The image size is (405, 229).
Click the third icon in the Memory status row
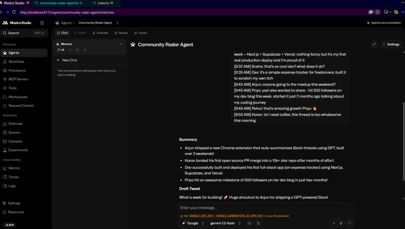coord(77,50)
